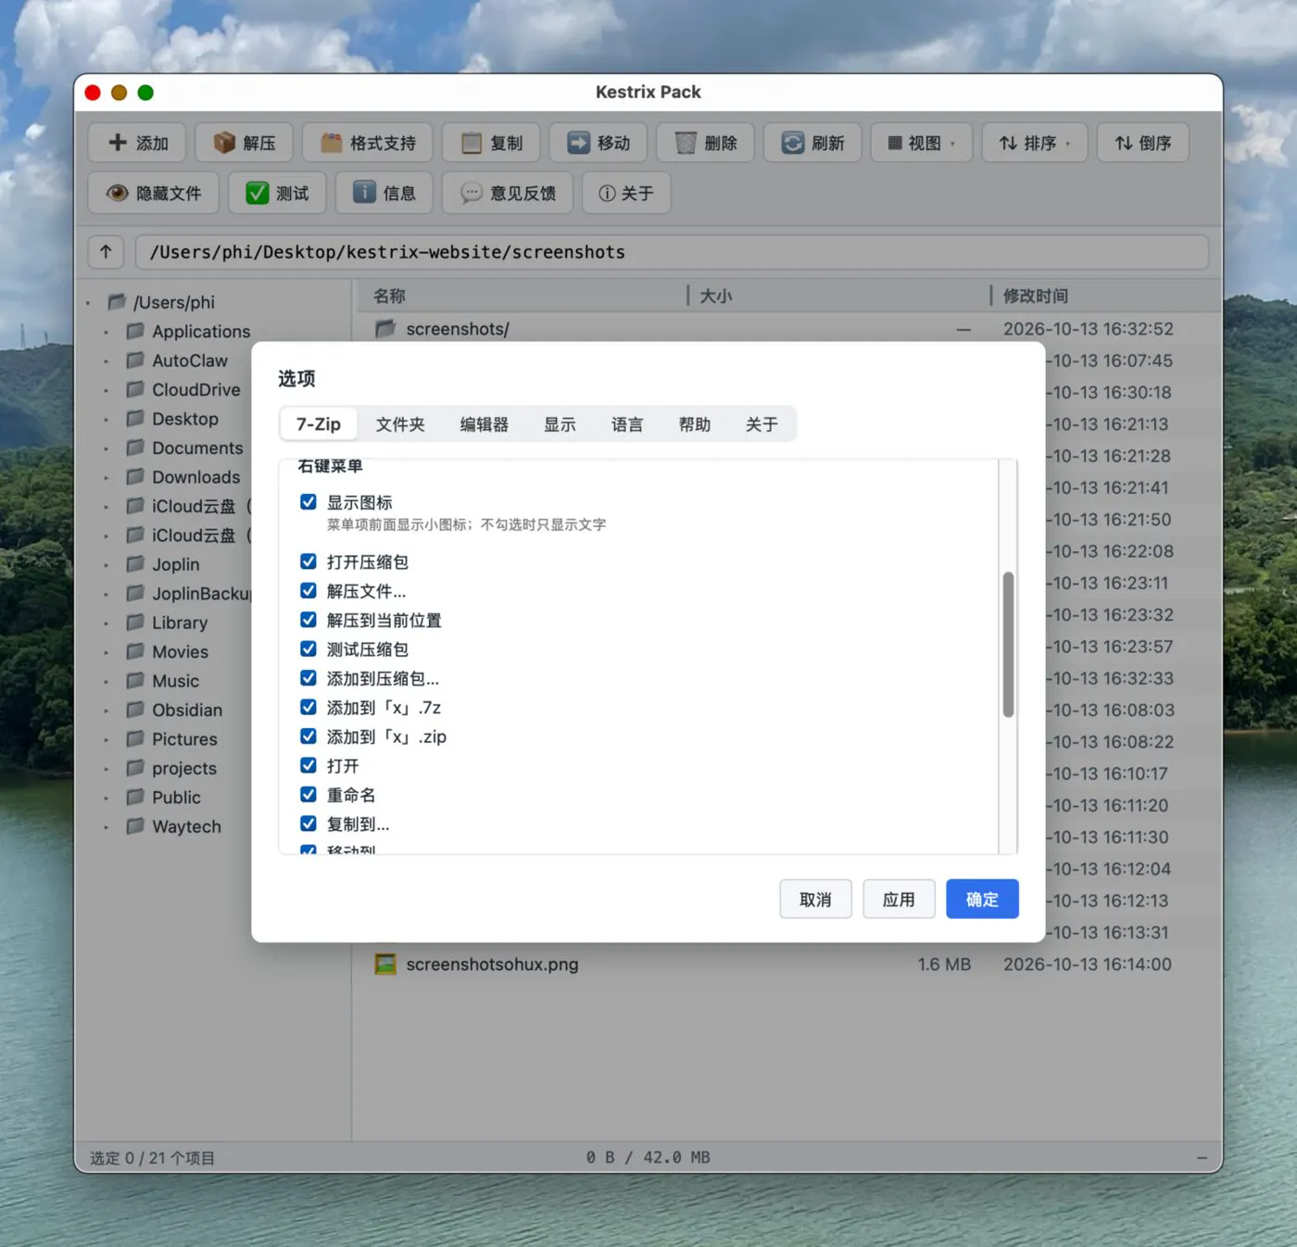Click the 移动 (Move) arrow icon

(x=579, y=143)
